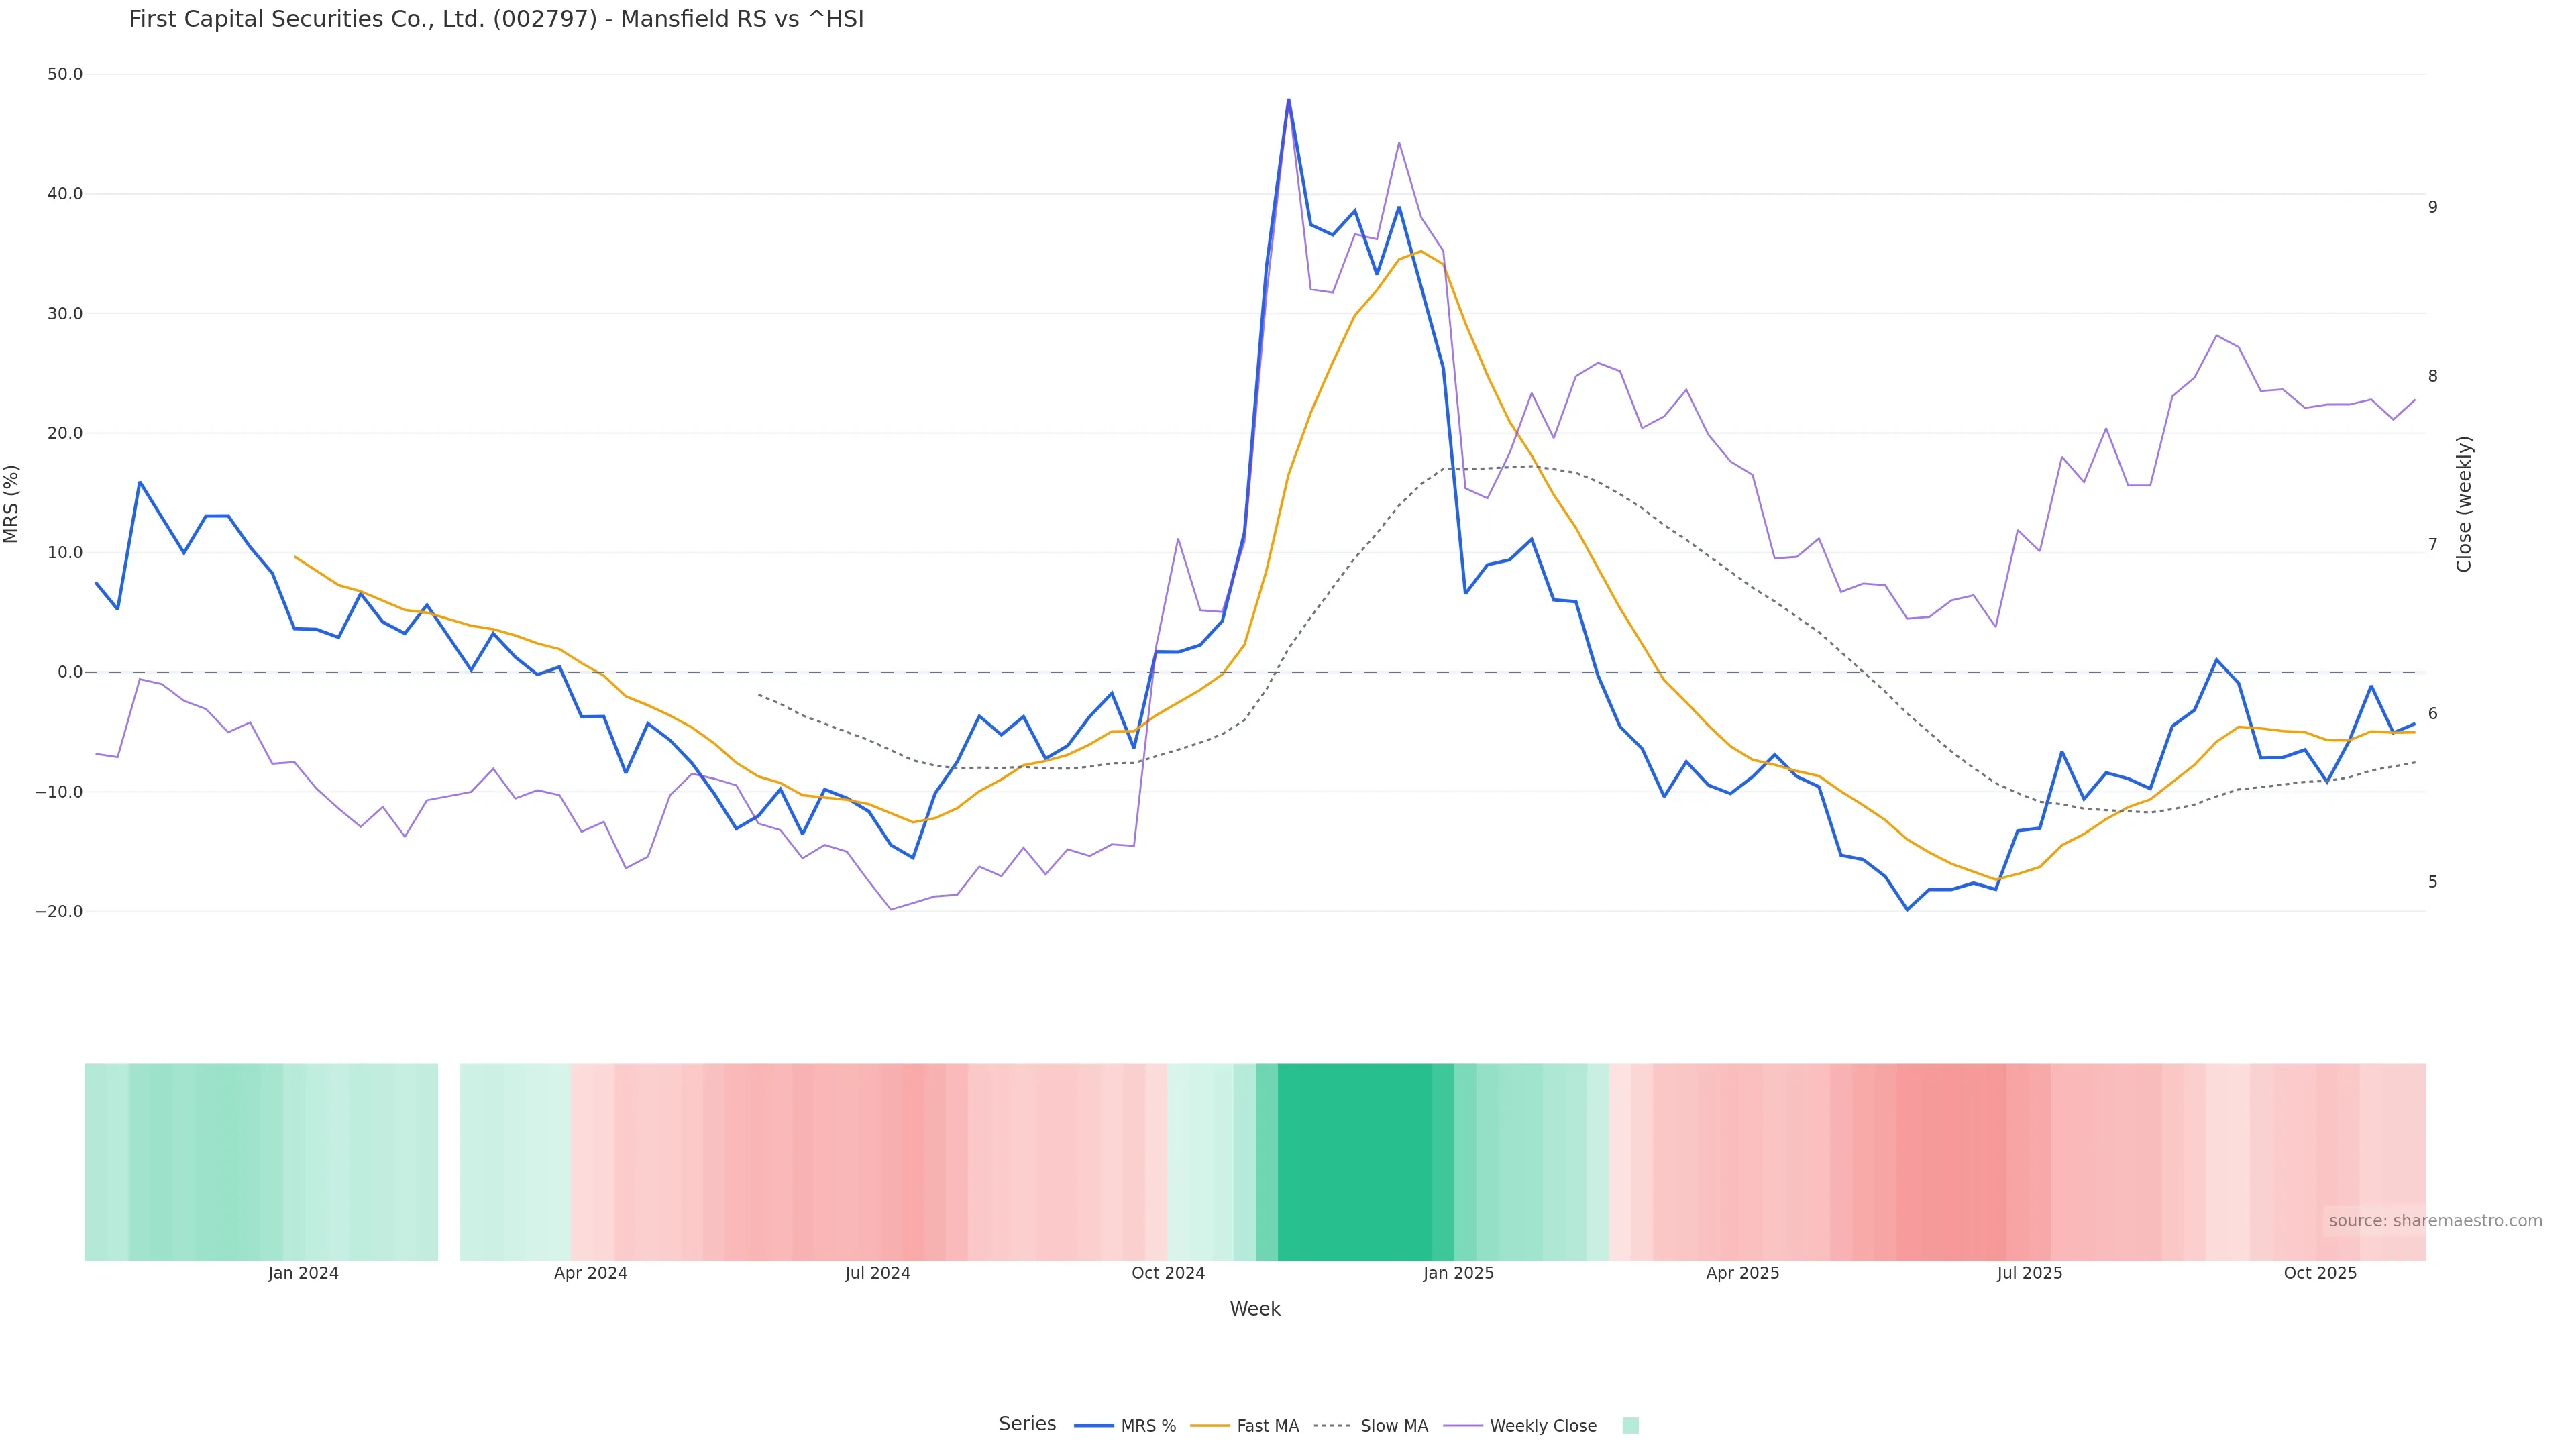Click the Oct 2024 x-axis tick label
Screen dimensions: 2576x1449
(1168, 1273)
